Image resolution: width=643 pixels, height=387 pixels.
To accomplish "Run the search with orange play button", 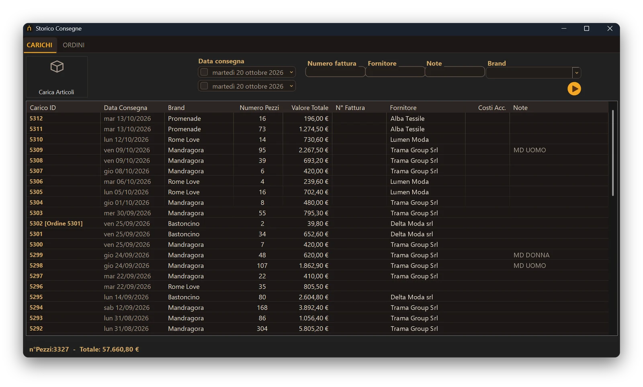I will pyautogui.click(x=574, y=89).
